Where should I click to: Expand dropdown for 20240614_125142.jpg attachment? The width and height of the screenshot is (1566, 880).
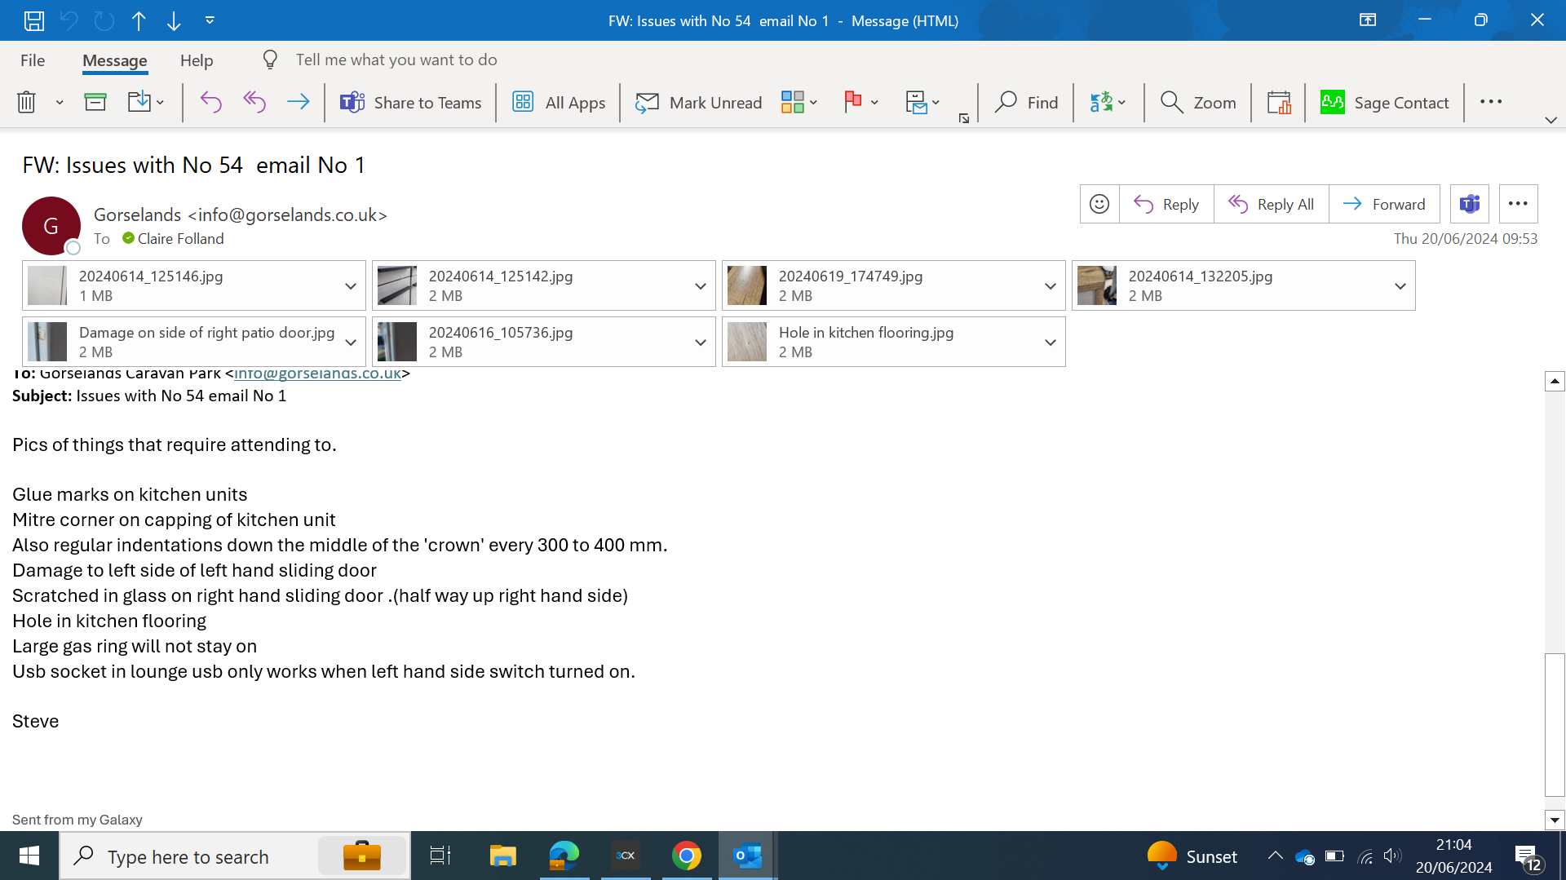pos(701,285)
